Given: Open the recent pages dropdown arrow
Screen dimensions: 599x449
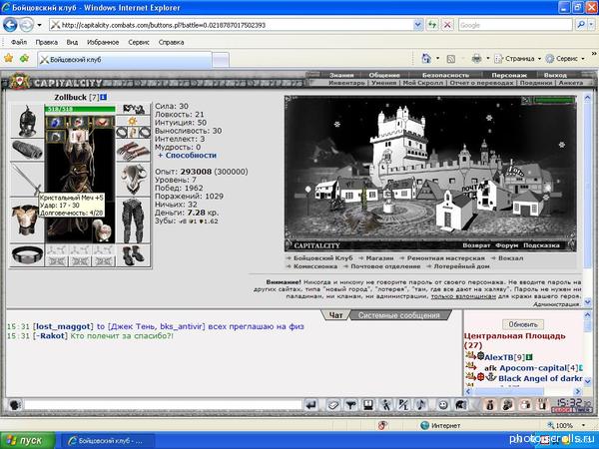Looking at the screenshot, I should click(x=39, y=26).
